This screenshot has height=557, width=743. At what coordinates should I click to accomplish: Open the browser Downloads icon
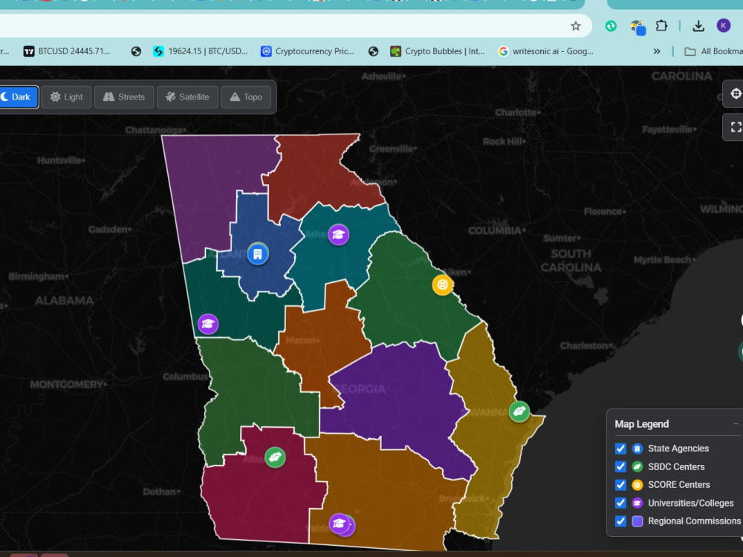click(698, 26)
